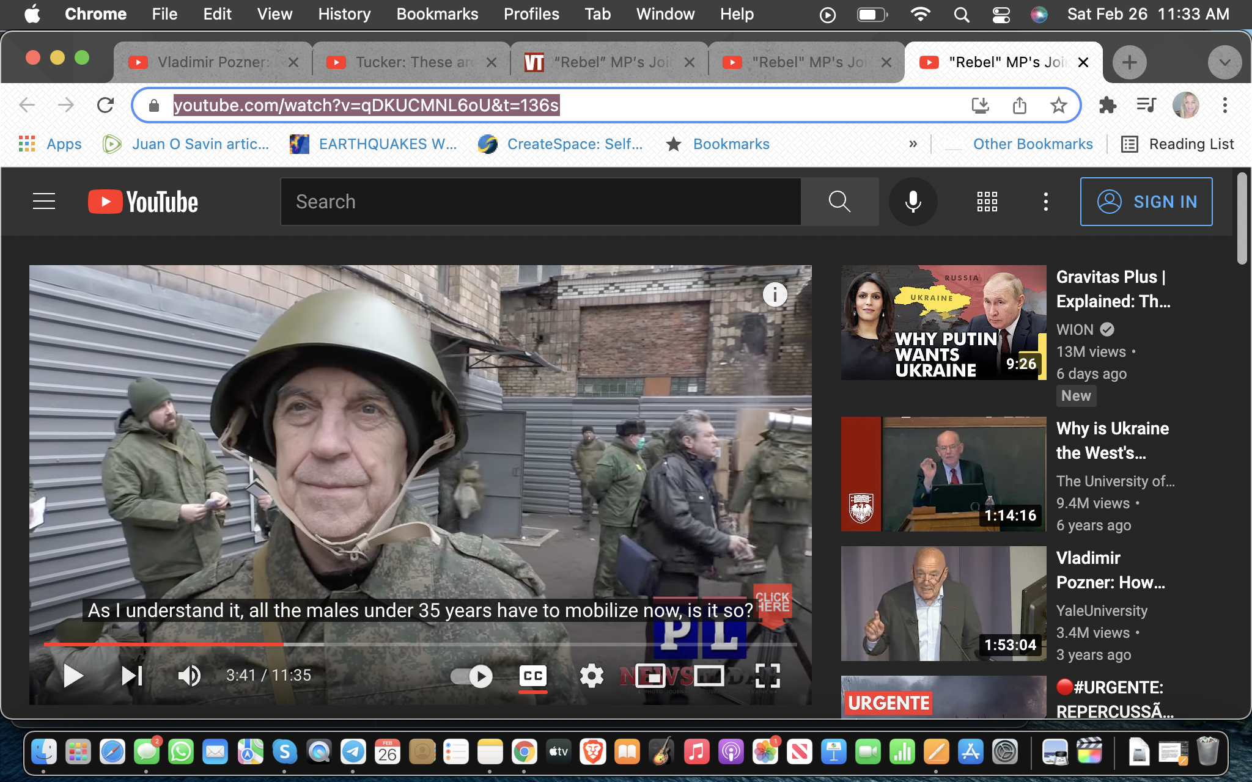
Task: Enable miniplayer mode
Action: (650, 676)
